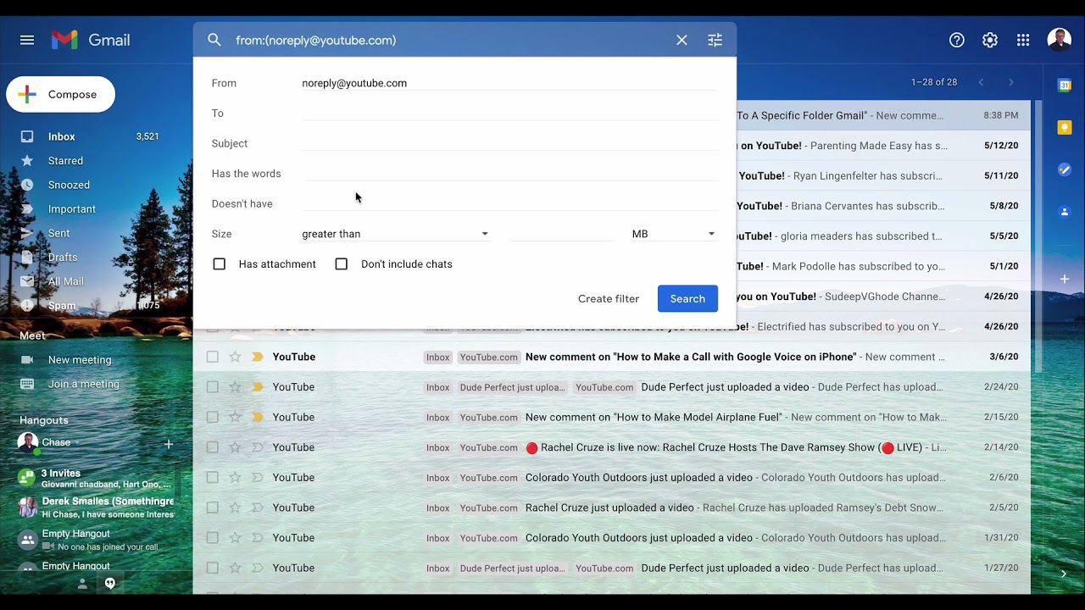Toggle importance marker on 2/24/20 Dude Perfect email
1085x610 pixels.
point(257,387)
